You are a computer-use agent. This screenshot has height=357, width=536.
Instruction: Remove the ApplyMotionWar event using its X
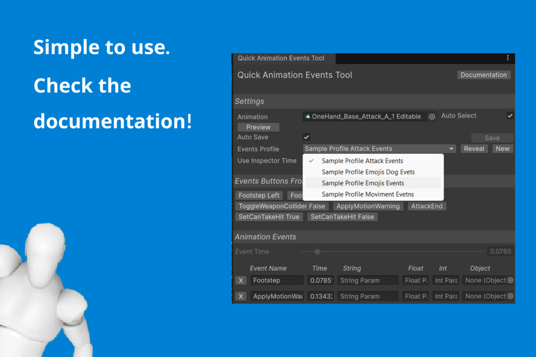[x=241, y=296]
